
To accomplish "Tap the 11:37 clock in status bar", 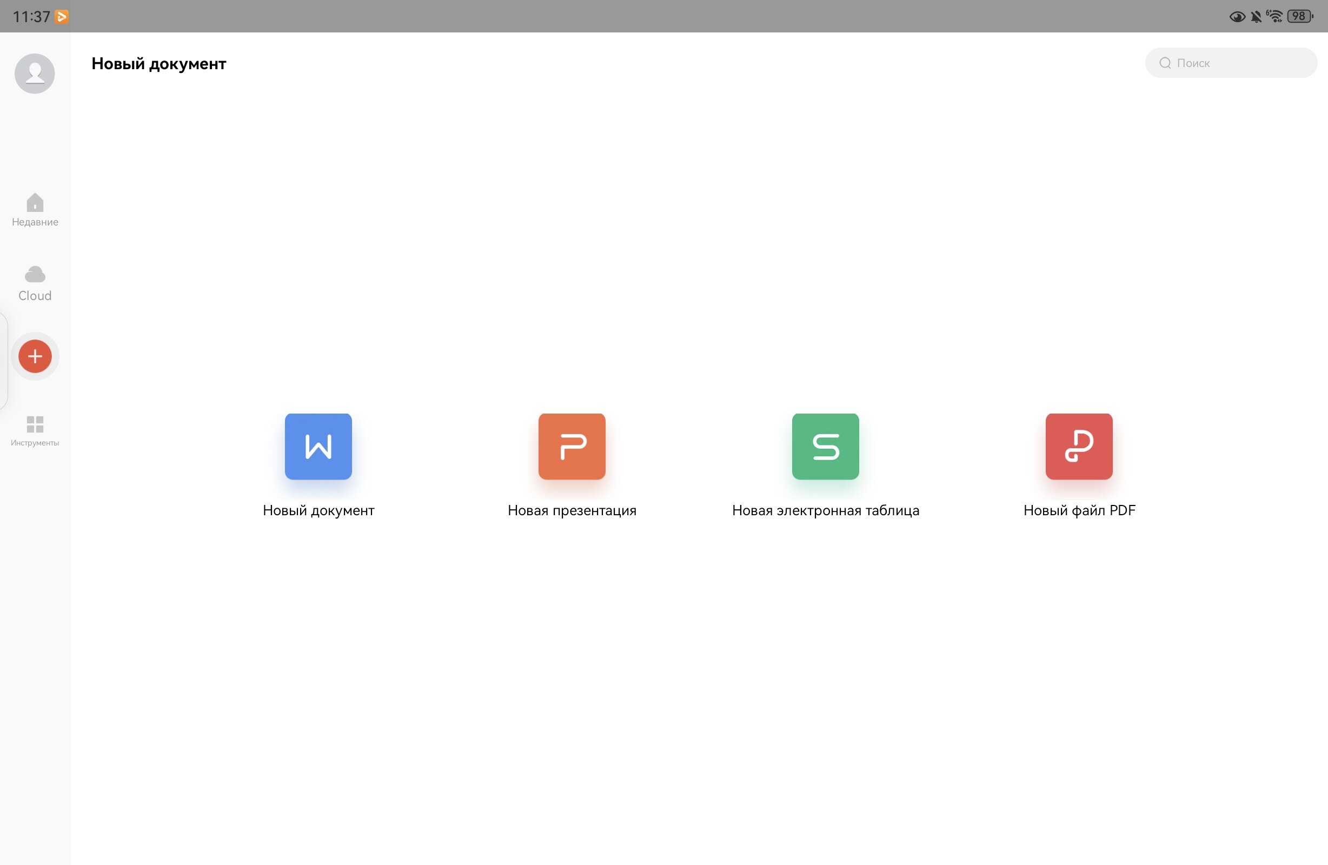I will 31,17.
